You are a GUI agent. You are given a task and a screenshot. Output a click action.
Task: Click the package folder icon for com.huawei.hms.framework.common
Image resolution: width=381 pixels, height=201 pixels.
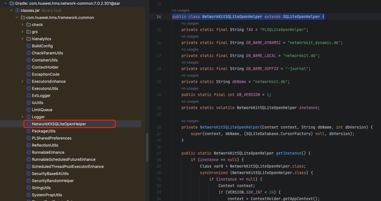pos(23,17)
